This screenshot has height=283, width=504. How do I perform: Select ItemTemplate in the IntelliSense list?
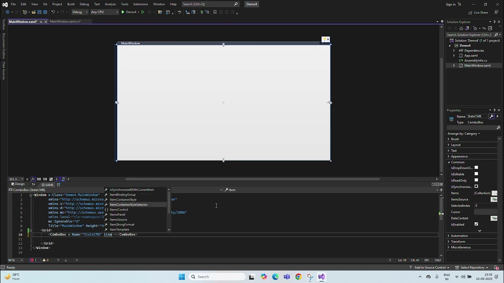click(119, 230)
